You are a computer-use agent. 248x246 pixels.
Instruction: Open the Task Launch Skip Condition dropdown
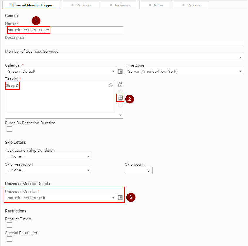[88, 156]
